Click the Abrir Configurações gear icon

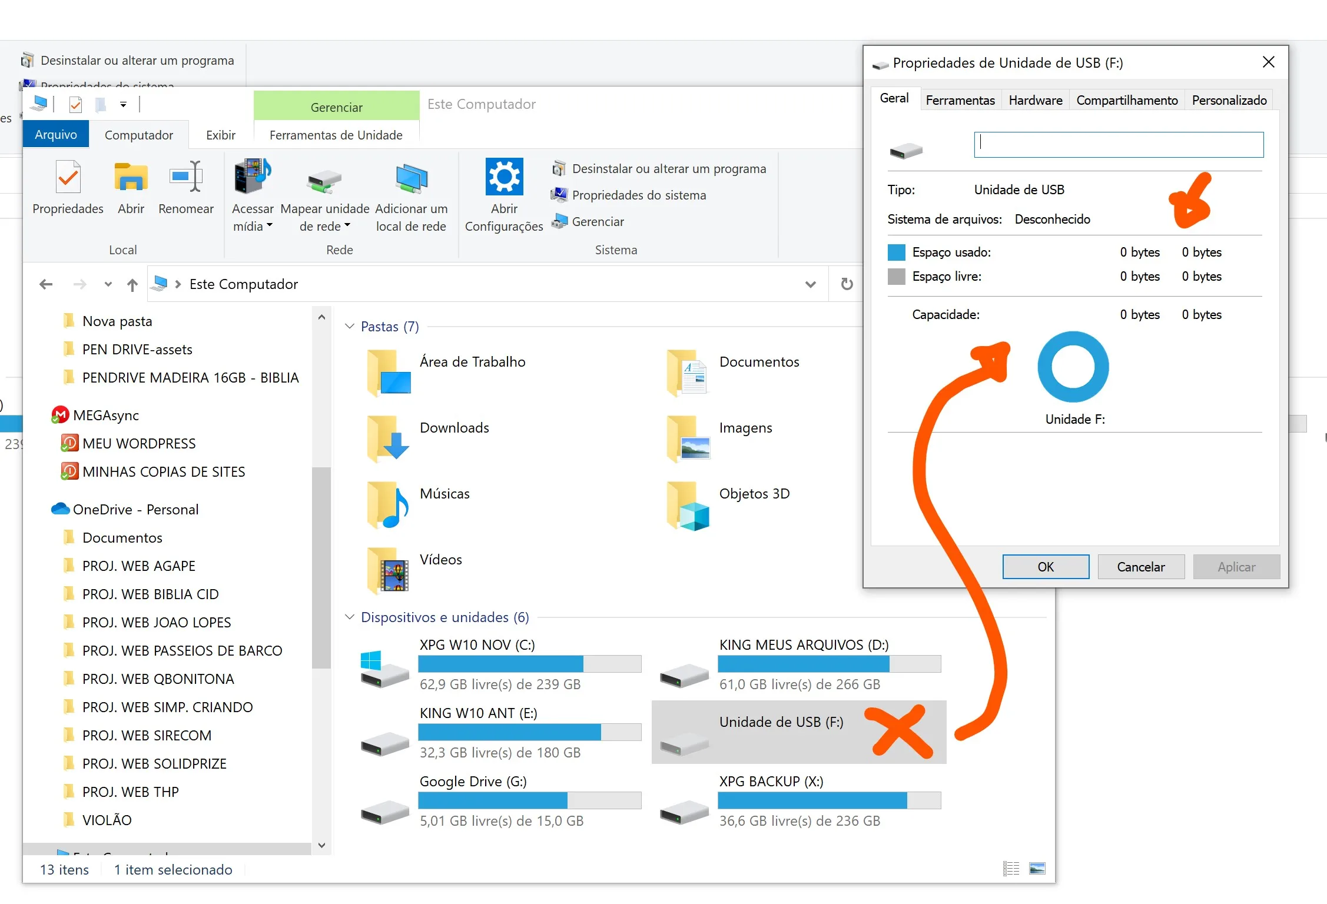pyautogui.click(x=504, y=177)
